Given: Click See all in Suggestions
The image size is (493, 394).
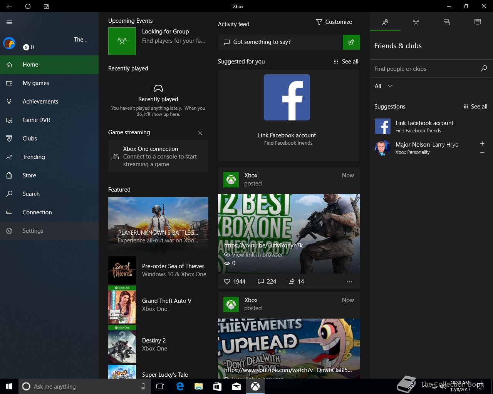Looking at the screenshot, I should pyautogui.click(x=475, y=107).
